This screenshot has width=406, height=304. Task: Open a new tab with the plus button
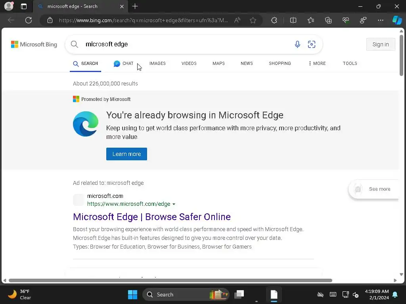pyautogui.click(x=135, y=6)
